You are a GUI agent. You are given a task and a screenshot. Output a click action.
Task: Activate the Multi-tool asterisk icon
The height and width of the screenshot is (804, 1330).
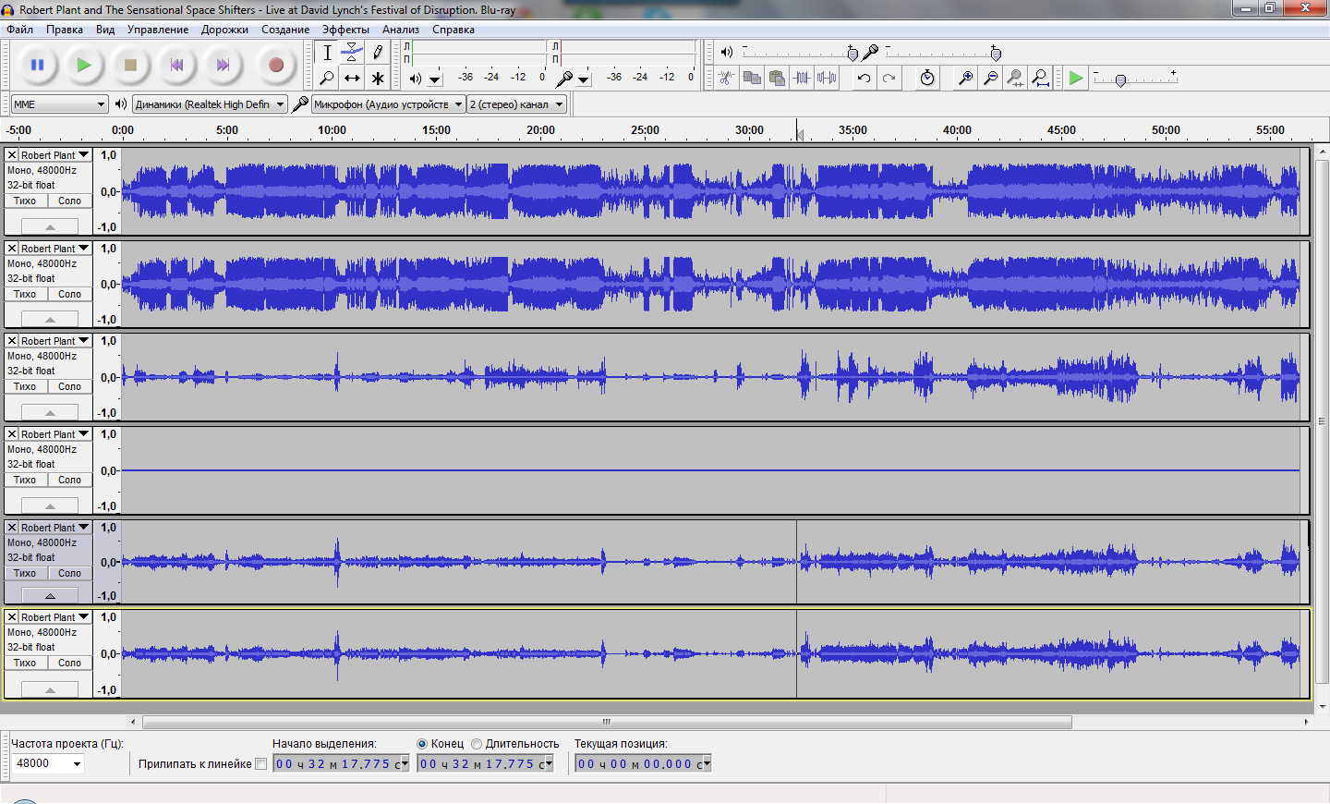(x=378, y=79)
